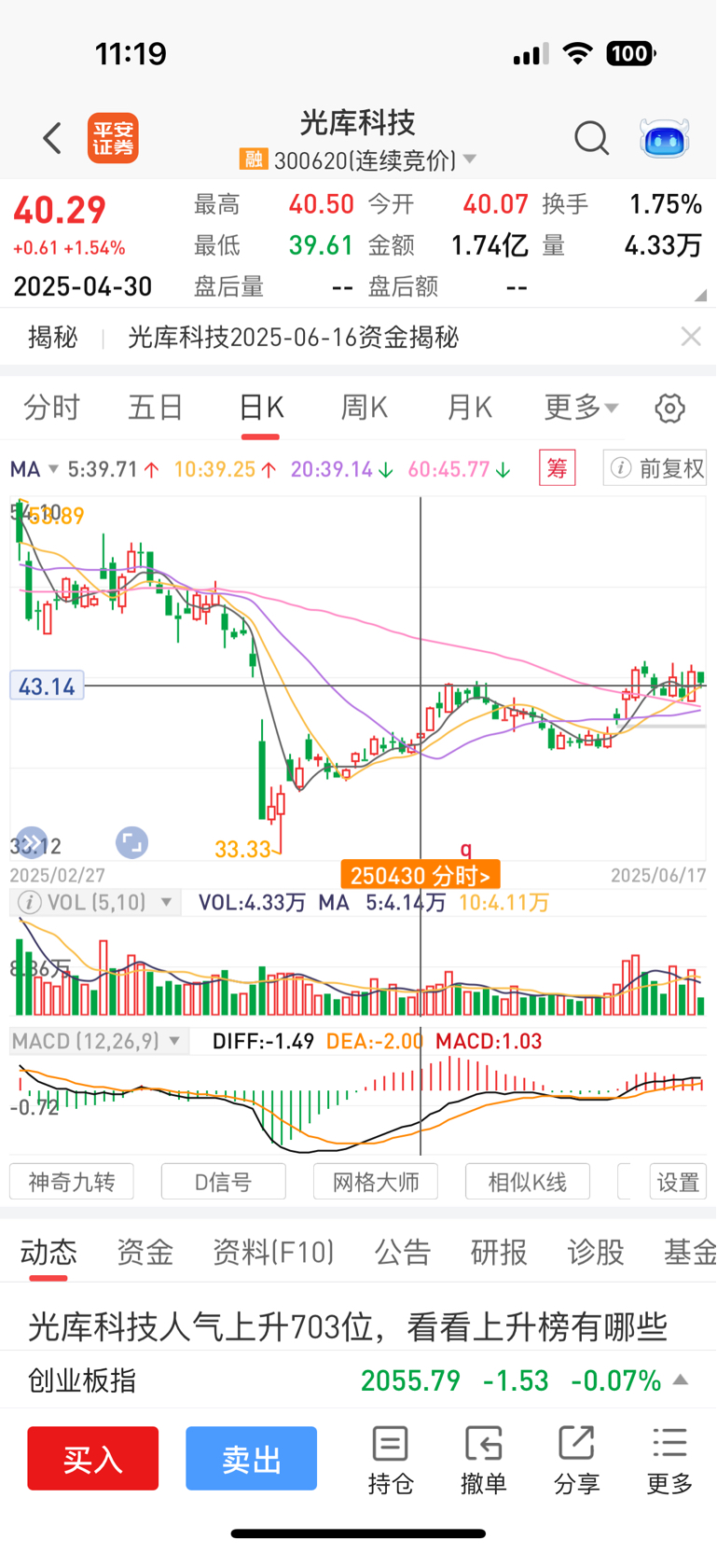
Task: Select 相似K线 indicator button
Action: (528, 1182)
